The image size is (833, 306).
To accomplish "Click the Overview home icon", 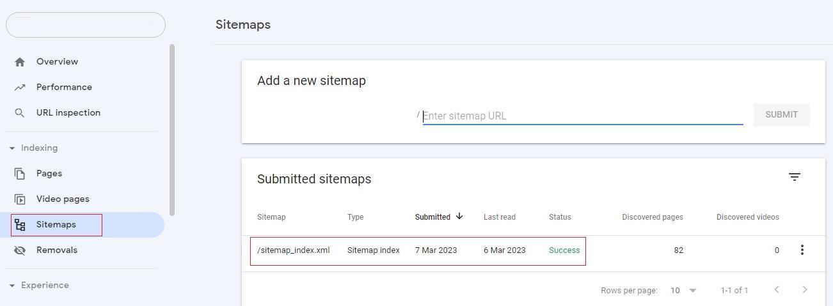I will pos(20,62).
